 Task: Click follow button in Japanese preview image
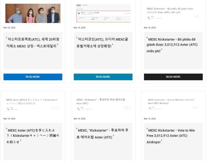pos(56,108)
